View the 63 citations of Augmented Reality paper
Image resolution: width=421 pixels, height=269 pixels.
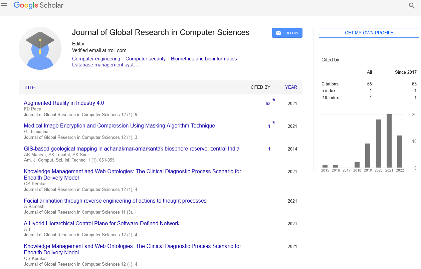click(x=268, y=104)
